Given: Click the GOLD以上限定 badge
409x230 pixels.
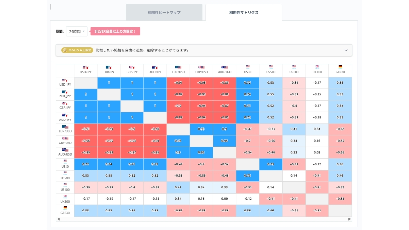Looking at the screenshot, I should 77,50.
